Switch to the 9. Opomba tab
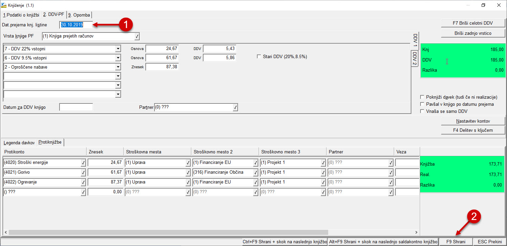 point(79,15)
